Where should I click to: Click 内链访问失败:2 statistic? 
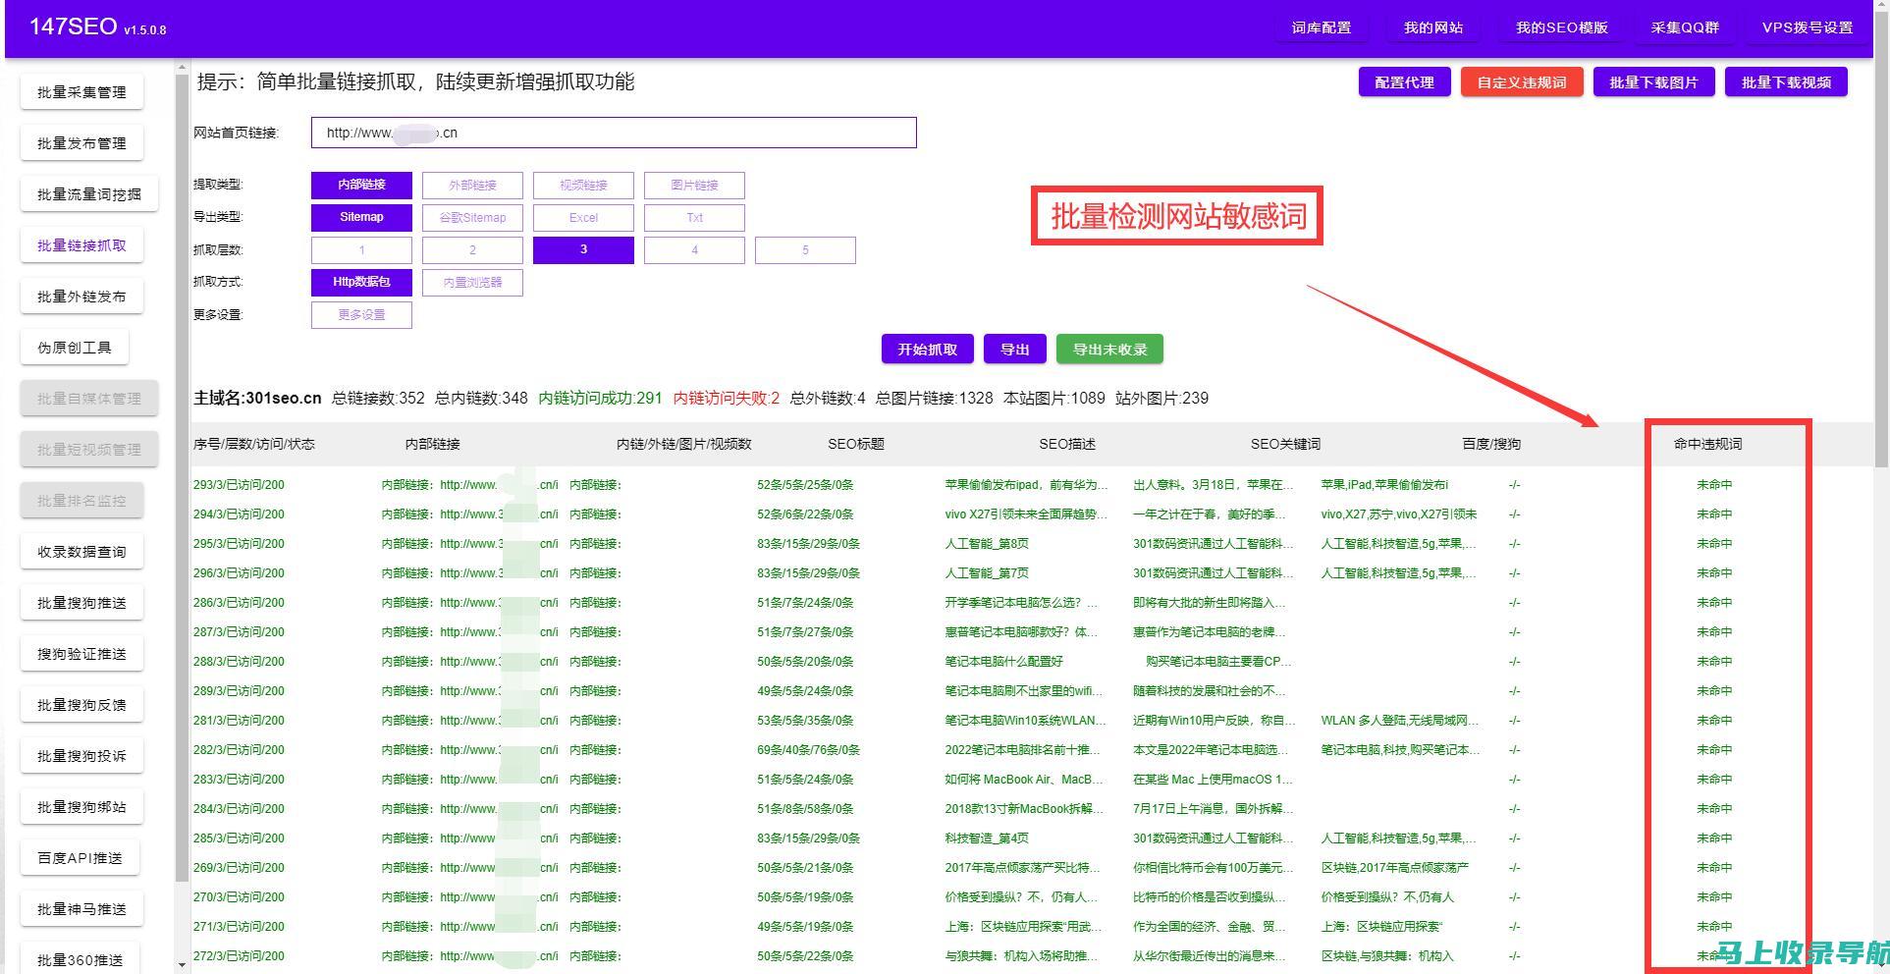pos(727,398)
